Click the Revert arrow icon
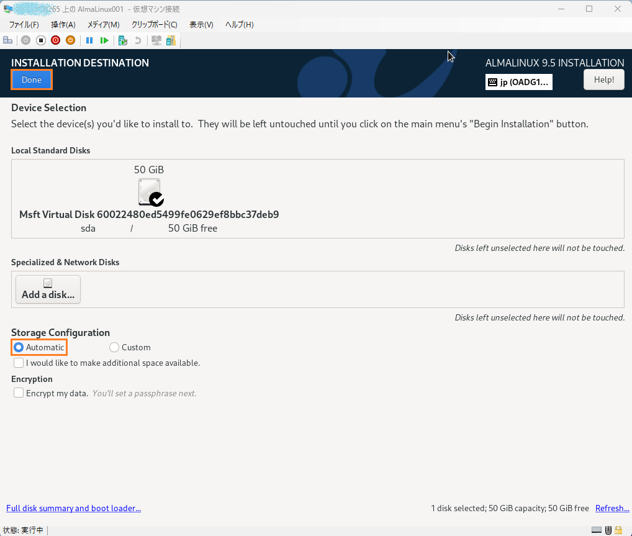Viewport: 632px width, 536px height. pos(138,40)
